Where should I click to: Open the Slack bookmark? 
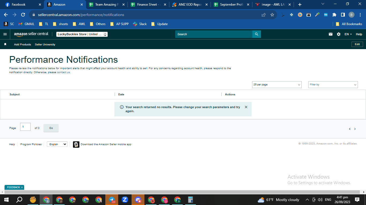[140, 24]
